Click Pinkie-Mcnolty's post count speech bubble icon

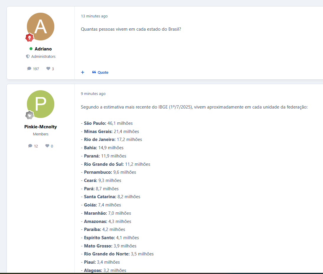[30, 146]
